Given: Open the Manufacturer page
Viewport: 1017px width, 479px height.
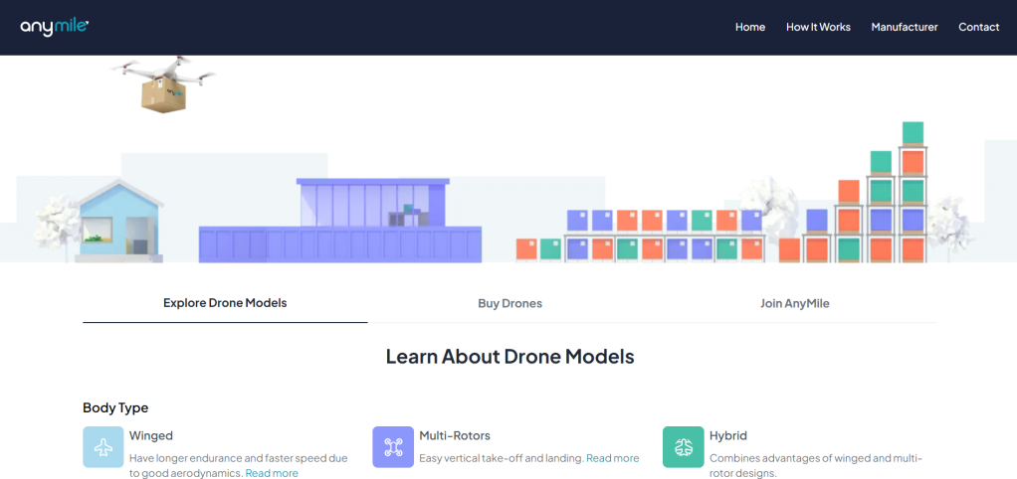Looking at the screenshot, I should coord(905,27).
